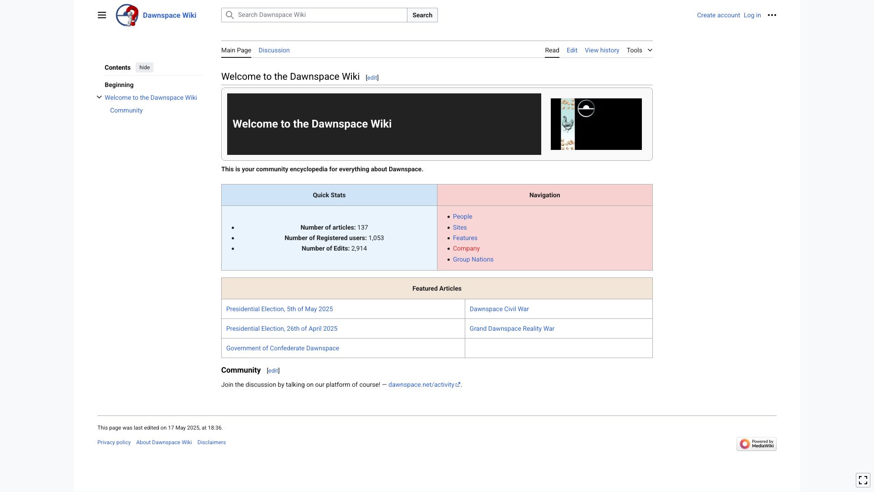Expand the Tools dropdown menu
The height and width of the screenshot is (492, 874).
coord(639,50)
